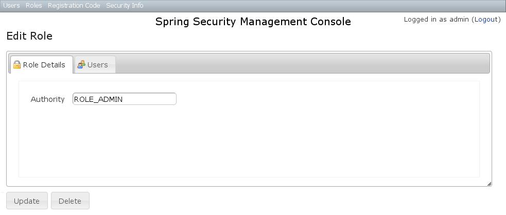Click the Edit Role heading
The height and width of the screenshot is (215, 506).
pyautogui.click(x=29, y=37)
